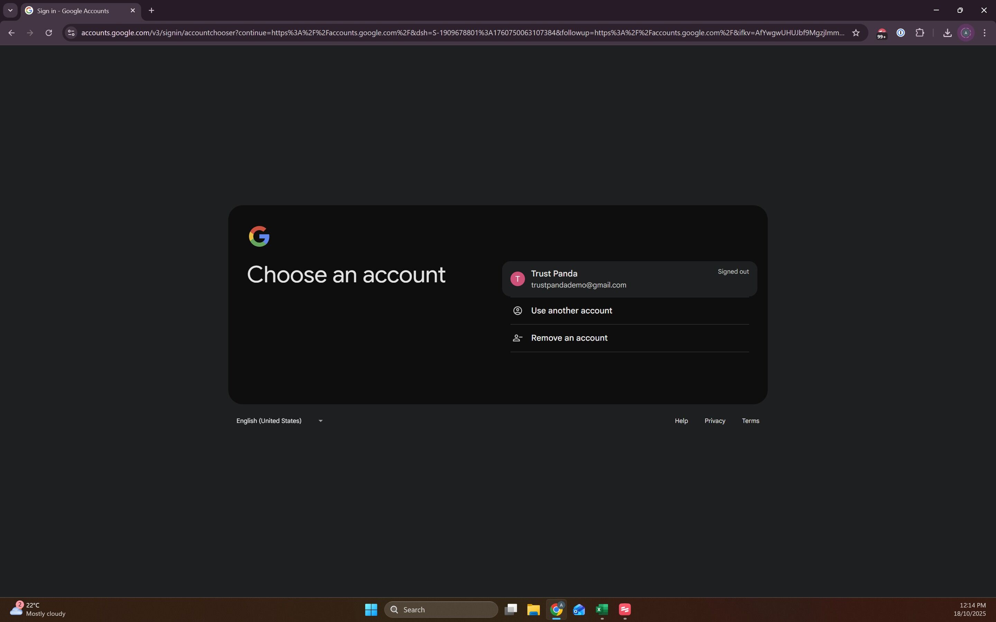Screen dimensions: 996x622
Task: Expand the tab search dropdown arrow
Action: (10, 11)
